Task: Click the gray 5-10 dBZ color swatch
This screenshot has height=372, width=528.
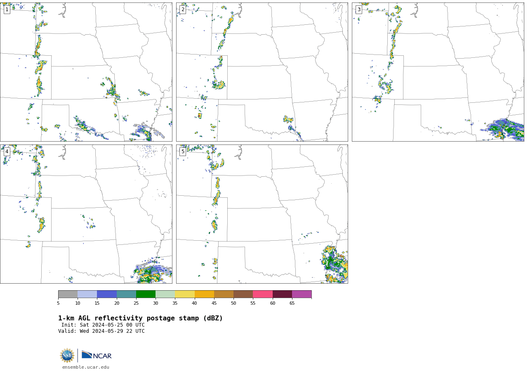Action: pos(68,294)
